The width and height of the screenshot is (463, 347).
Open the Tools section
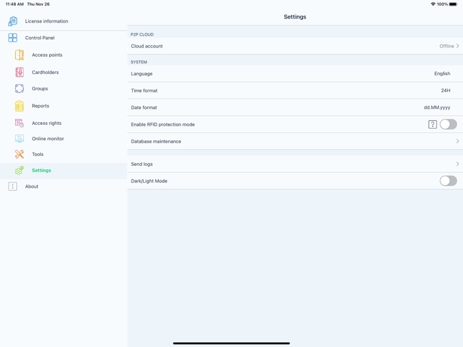point(38,154)
